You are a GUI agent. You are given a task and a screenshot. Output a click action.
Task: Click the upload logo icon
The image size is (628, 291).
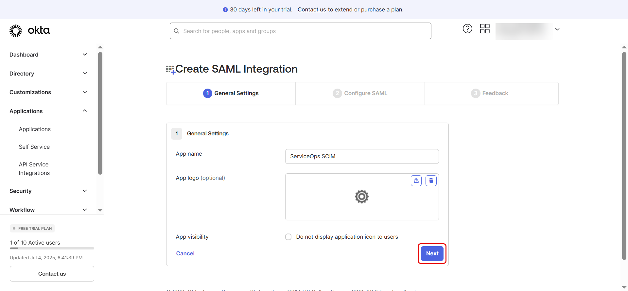point(416,181)
